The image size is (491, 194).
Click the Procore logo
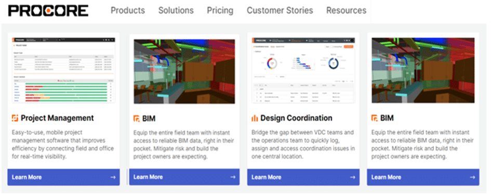pyautogui.click(x=48, y=10)
